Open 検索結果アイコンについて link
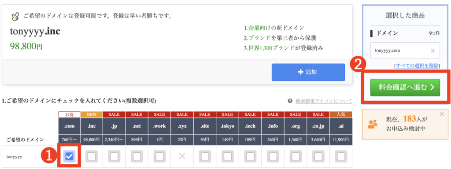 [x=324, y=101]
